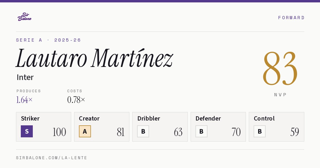Click the A grade badge for Creator
Viewport: 320px width, 168px height.
(85, 131)
